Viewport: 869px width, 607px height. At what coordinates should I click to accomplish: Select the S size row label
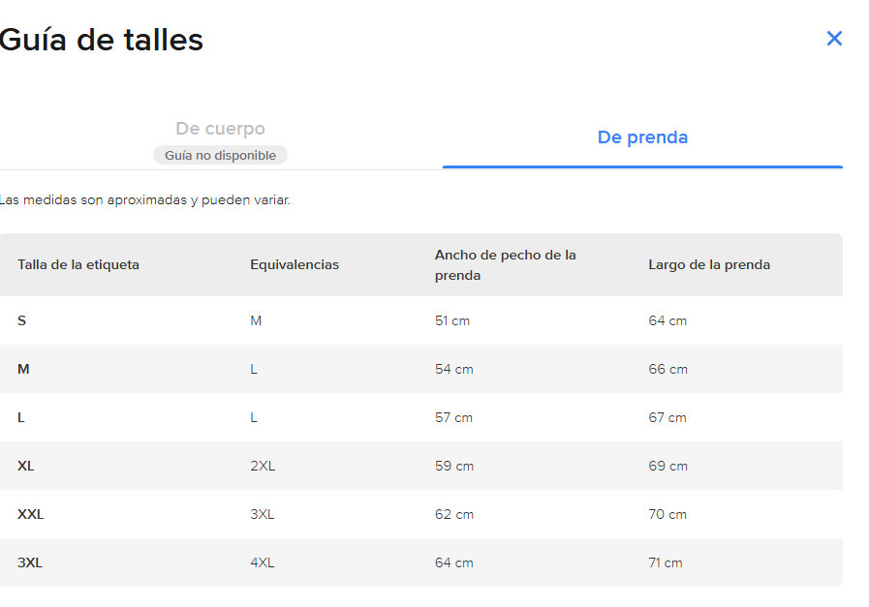(21, 320)
